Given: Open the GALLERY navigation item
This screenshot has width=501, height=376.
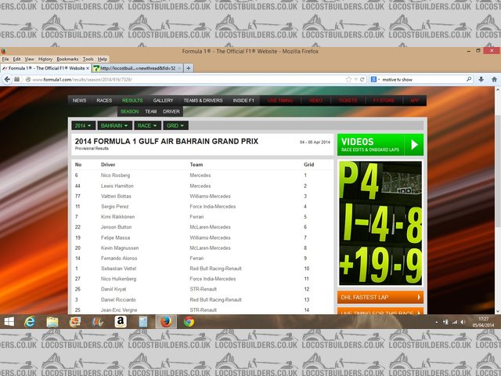Looking at the screenshot, I should pyautogui.click(x=163, y=100).
